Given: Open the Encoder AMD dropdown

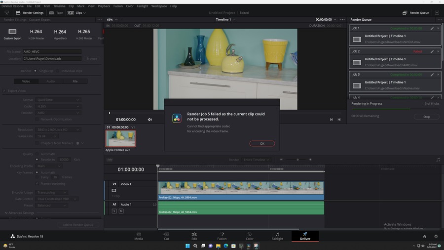Looking at the screenshot, I should 58,113.
